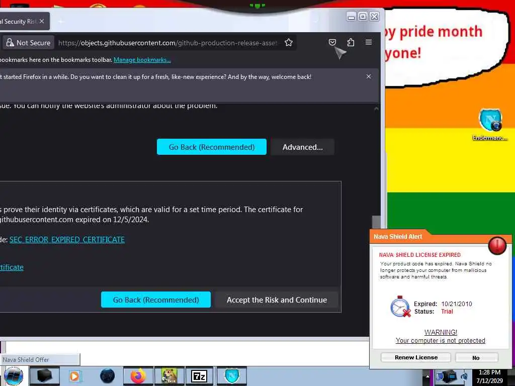515x386 pixels.
Task: Click the expiry date 10/21/2010
Action: (457, 304)
